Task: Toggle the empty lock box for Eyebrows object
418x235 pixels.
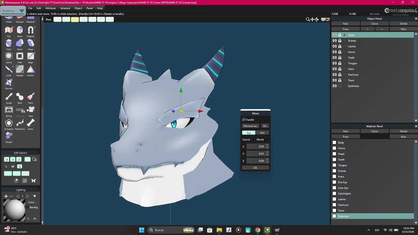Action: [x=340, y=86]
